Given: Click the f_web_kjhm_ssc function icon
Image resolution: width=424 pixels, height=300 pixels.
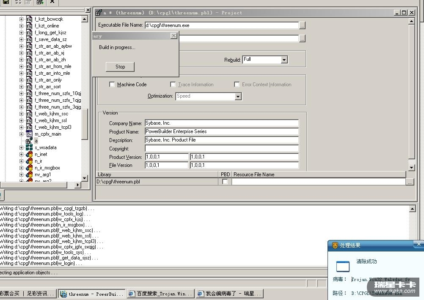Looking at the screenshot, I should pyautogui.click(x=29, y=114).
